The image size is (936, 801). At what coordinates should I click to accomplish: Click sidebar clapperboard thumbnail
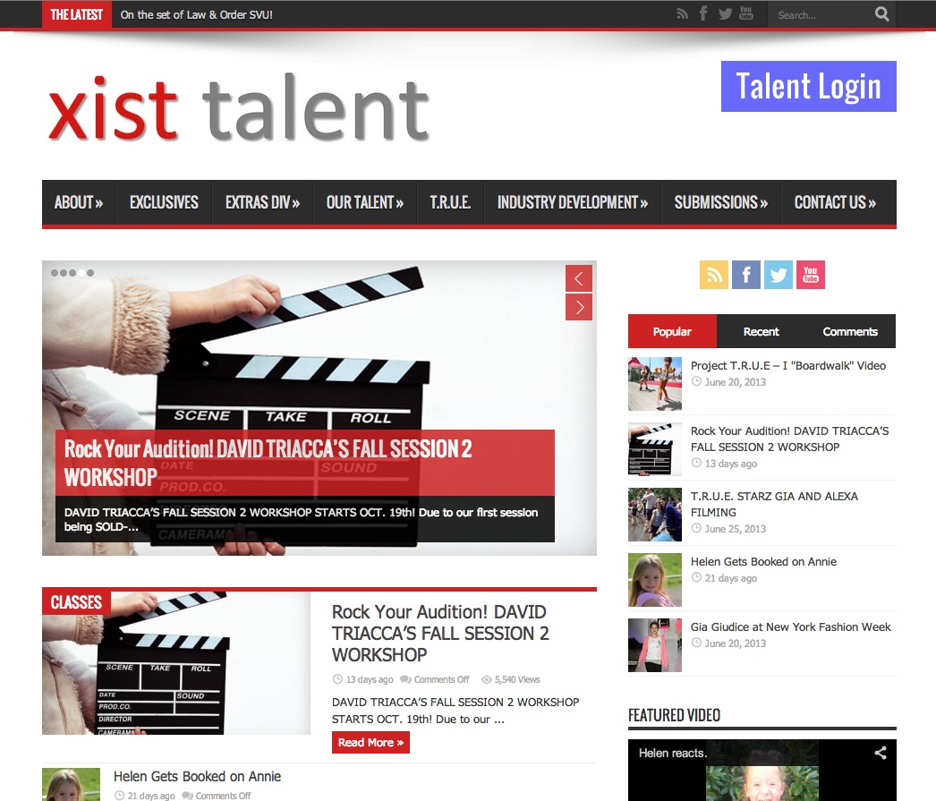(x=655, y=449)
